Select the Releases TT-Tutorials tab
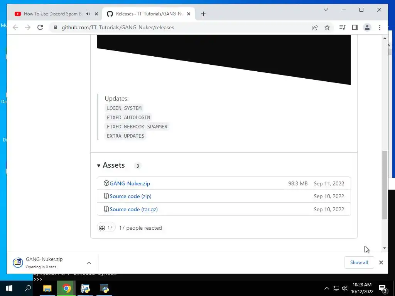The image size is (395, 296). (x=149, y=14)
